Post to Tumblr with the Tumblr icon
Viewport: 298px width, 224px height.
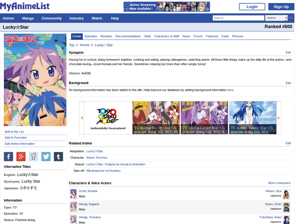(x=58, y=157)
